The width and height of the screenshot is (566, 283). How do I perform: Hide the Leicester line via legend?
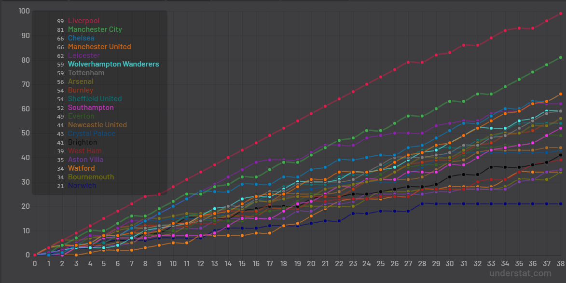point(84,55)
